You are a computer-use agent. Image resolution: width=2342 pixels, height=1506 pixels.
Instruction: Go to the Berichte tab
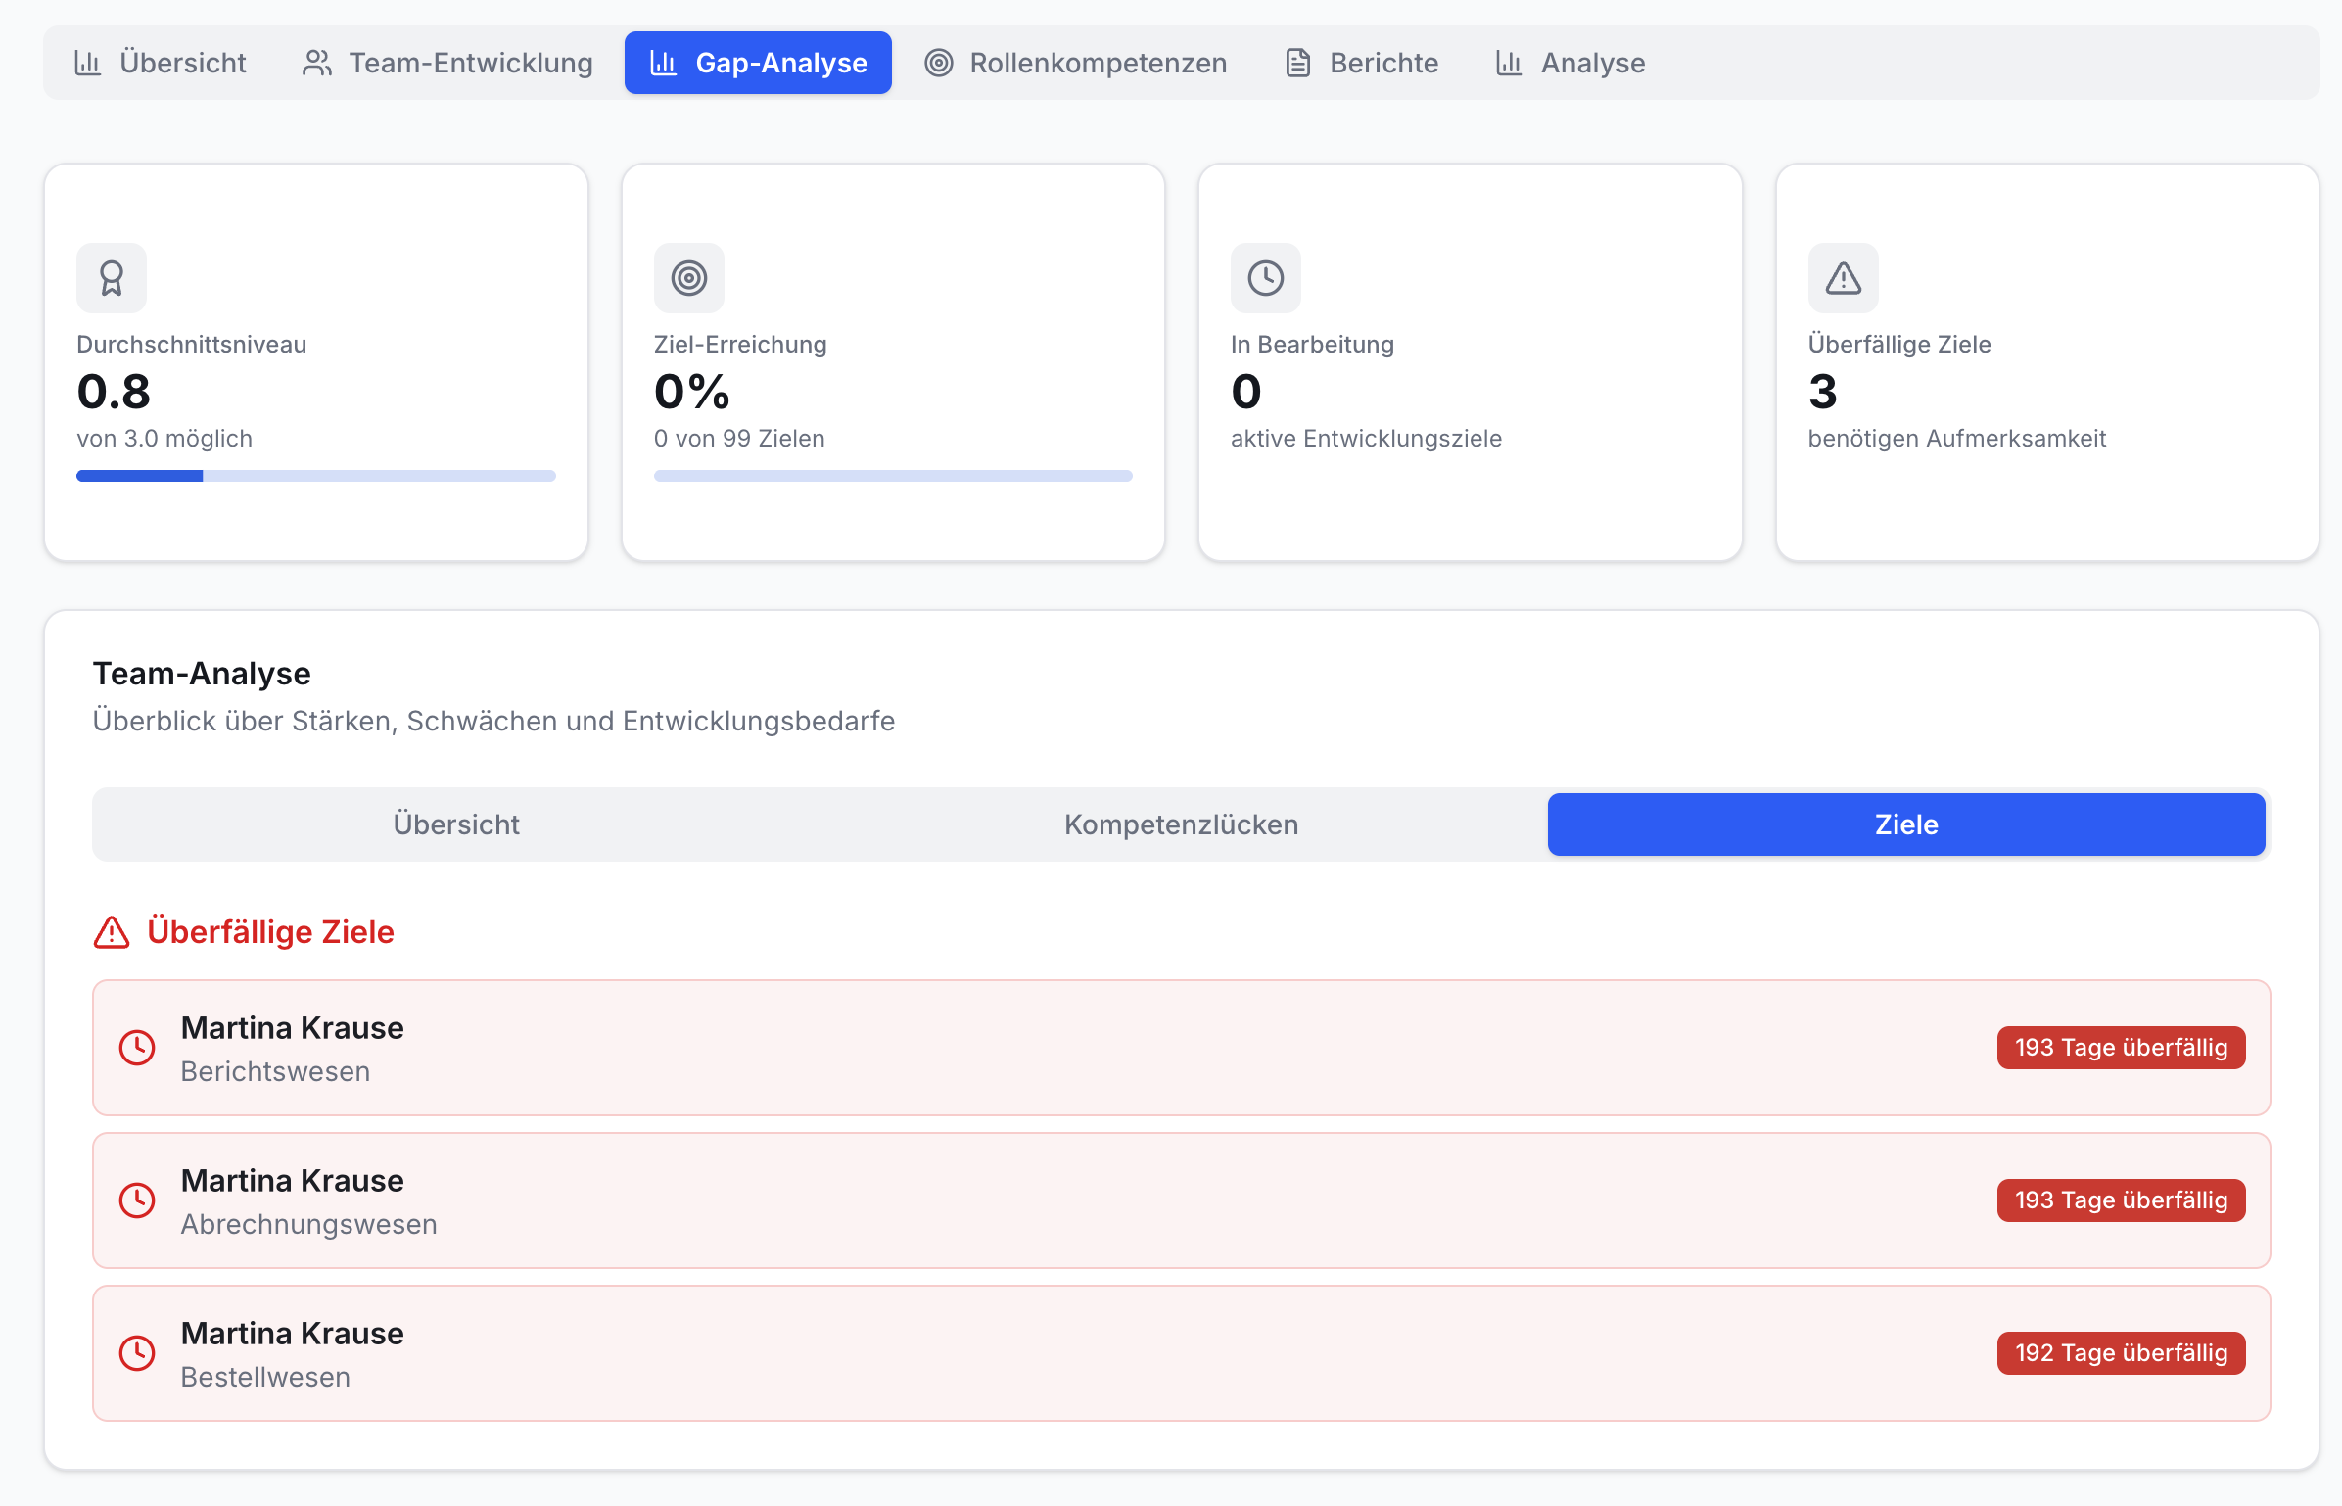[x=1361, y=63]
